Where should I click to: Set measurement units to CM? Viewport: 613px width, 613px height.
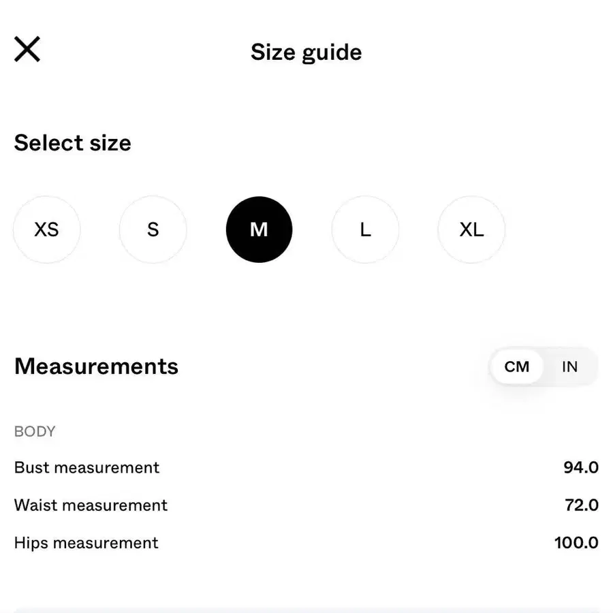click(x=517, y=366)
